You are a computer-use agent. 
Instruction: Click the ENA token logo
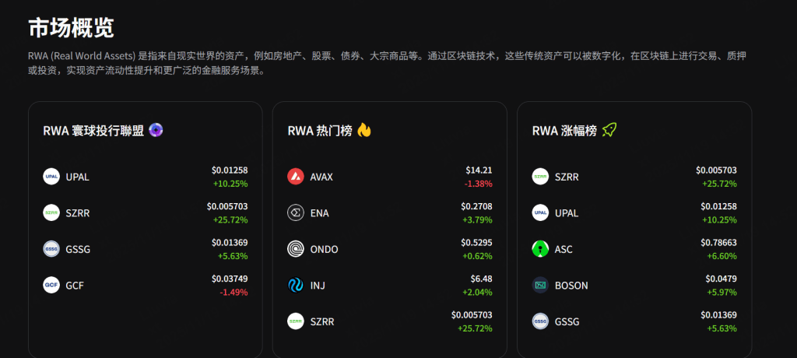pos(296,212)
